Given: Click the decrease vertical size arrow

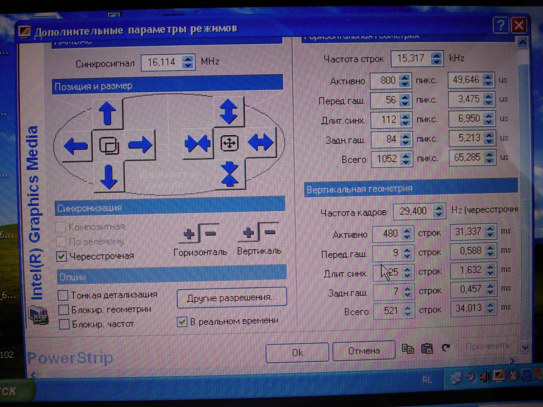Looking at the screenshot, I should (229, 175).
